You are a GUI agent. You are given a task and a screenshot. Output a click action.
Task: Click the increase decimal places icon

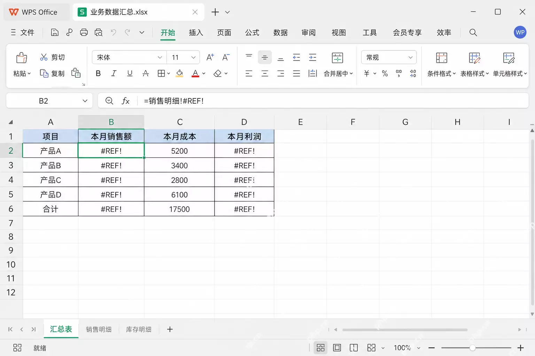tap(413, 73)
